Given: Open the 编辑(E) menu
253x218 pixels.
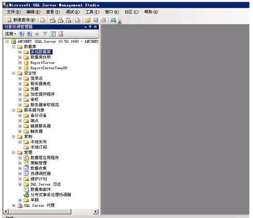Looking at the screenshot, I should click(x=33, y=12).
